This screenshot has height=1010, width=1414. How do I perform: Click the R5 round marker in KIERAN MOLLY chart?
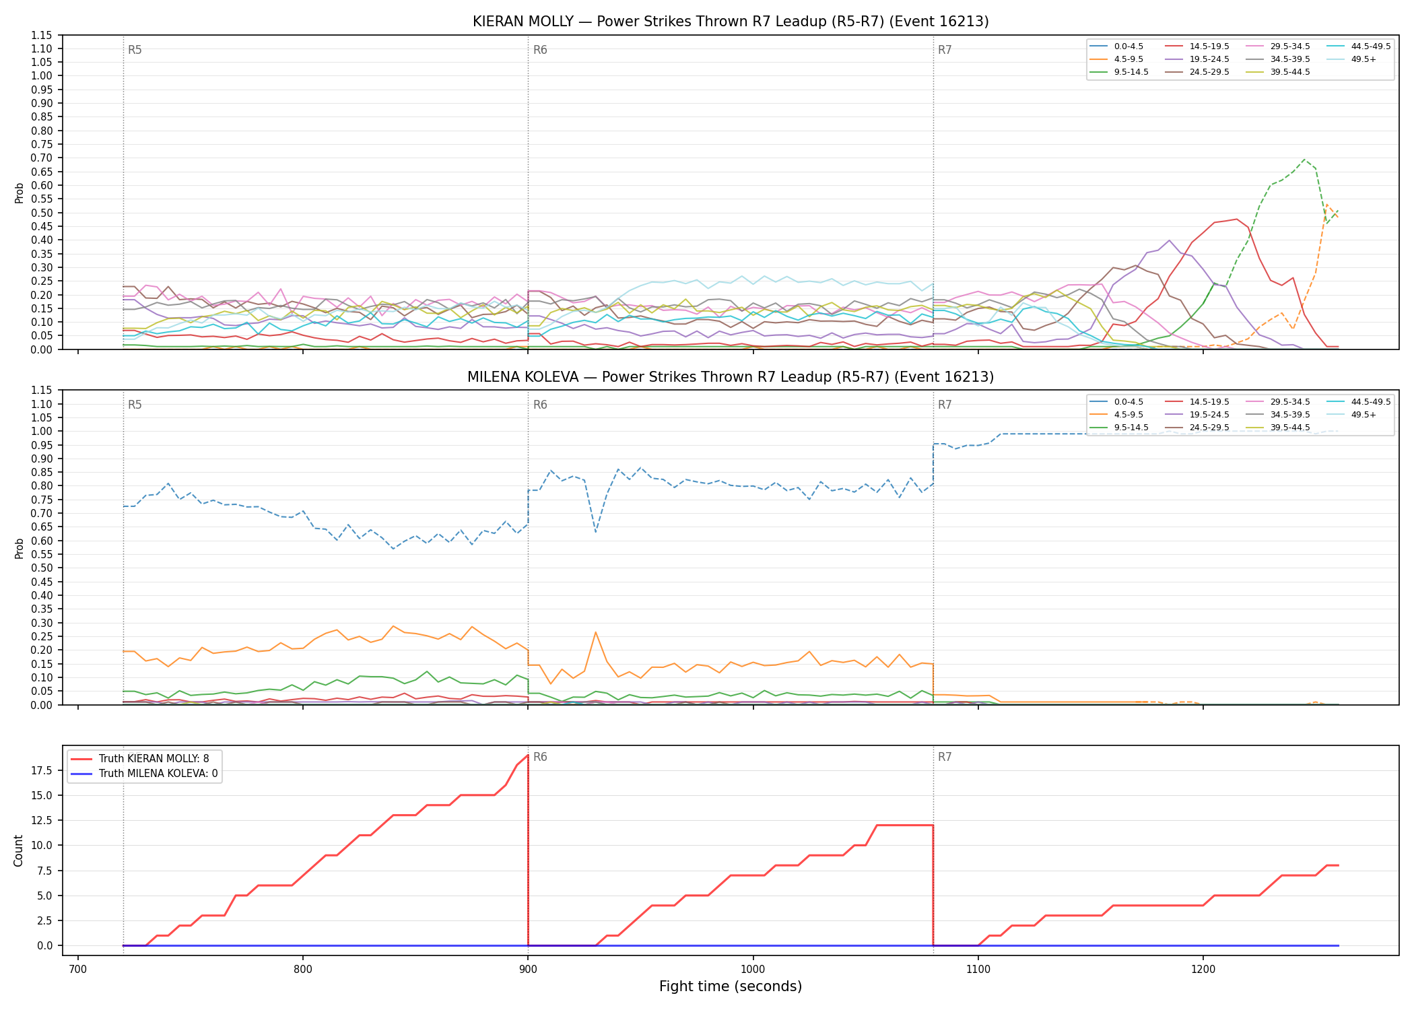135,50
